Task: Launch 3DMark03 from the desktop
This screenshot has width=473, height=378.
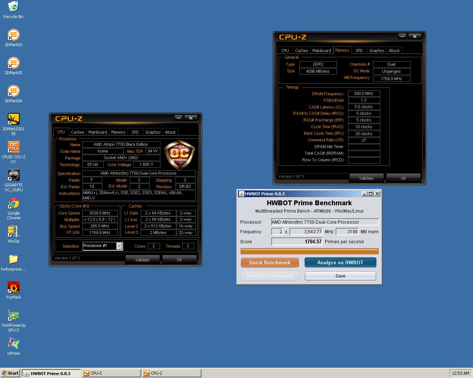Action: tap(13, 38)
